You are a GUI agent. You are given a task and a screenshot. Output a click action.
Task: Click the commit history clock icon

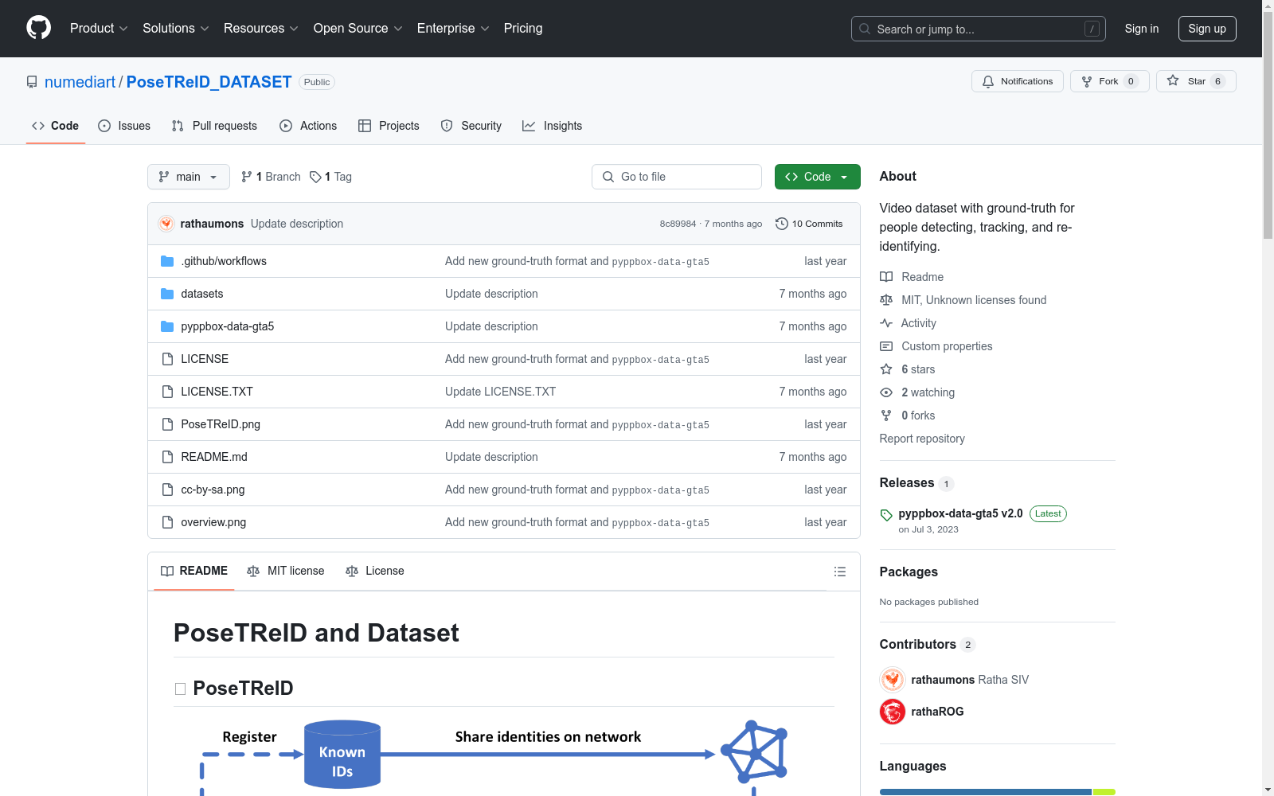pos(782,224)
